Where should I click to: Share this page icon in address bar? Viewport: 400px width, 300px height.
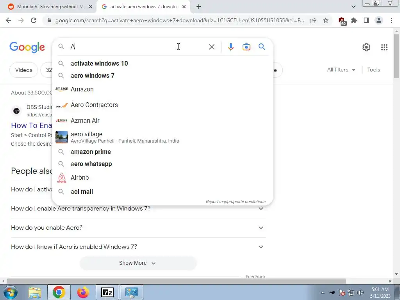click(313, 20)
